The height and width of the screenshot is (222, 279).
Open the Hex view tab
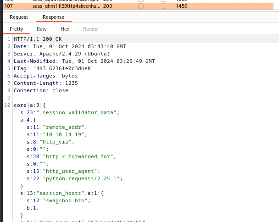point(65,29)
